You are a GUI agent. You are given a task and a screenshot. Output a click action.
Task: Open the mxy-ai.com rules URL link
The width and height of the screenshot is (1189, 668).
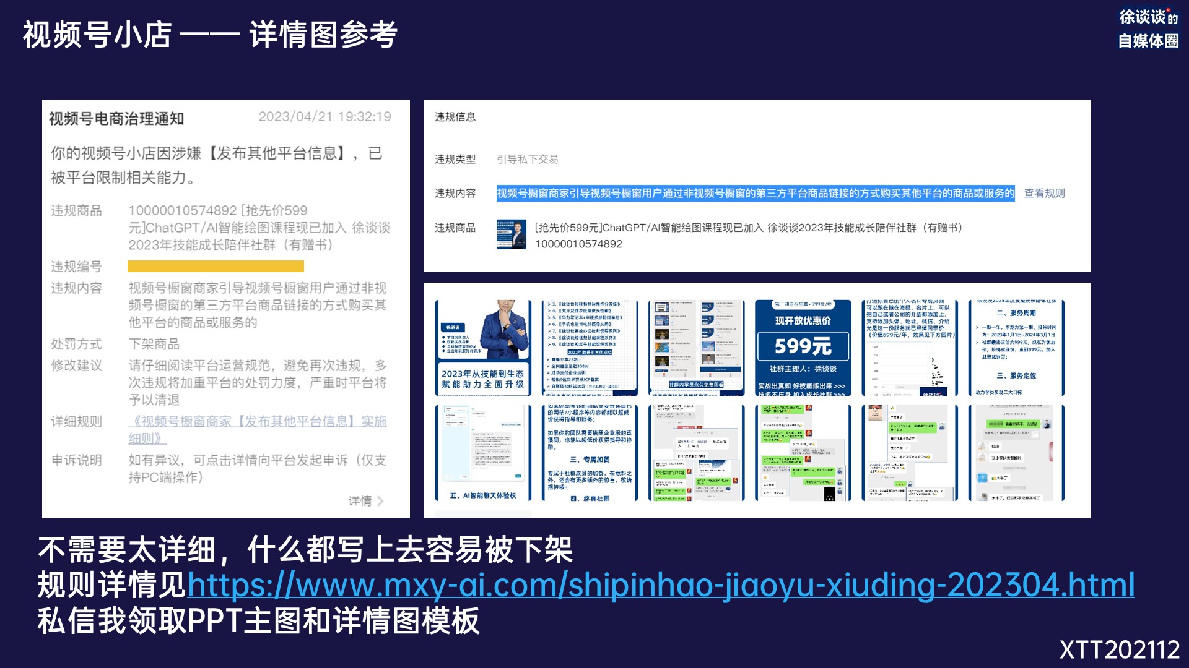(661, 585)
